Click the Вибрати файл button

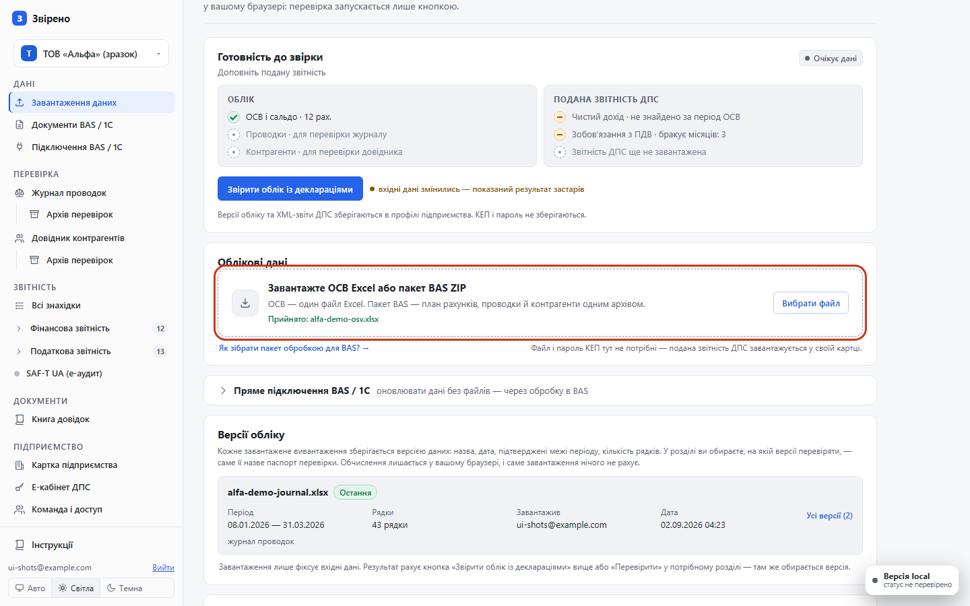(811, 303)
